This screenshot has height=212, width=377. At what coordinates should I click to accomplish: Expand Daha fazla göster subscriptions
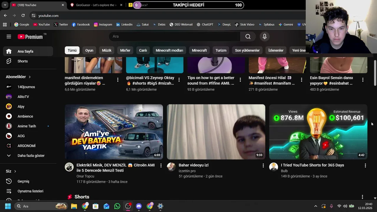click(28, 155)
